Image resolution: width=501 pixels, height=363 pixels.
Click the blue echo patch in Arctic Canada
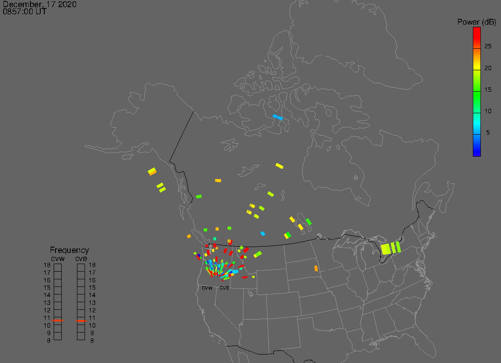[278, 117]
